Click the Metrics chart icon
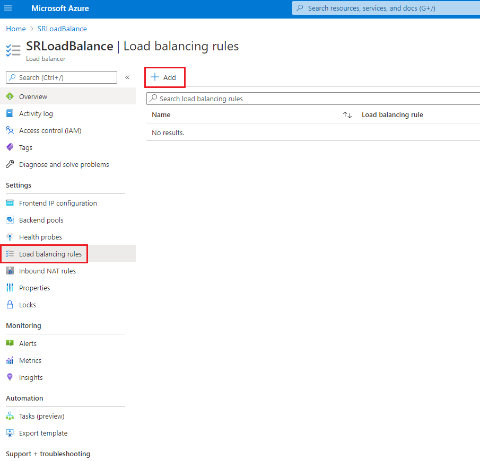Viewport: 480px width, 461px height. pyautogui.click(x=12, y=360)
